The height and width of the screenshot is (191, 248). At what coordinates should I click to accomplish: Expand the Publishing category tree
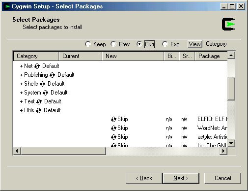[21, 75]
